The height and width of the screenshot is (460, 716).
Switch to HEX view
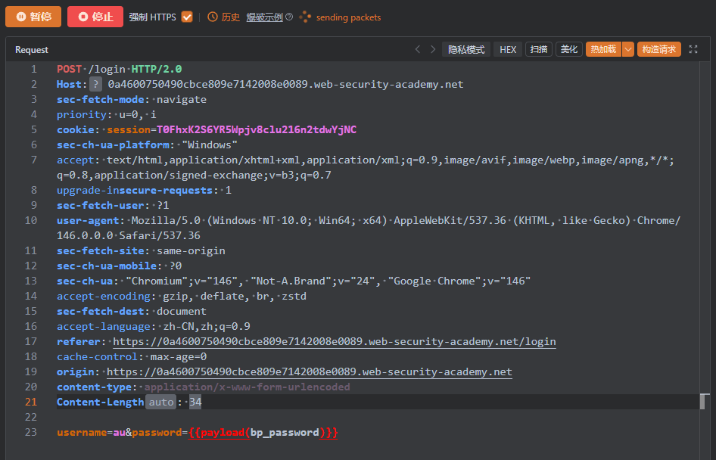click(508, 49)
